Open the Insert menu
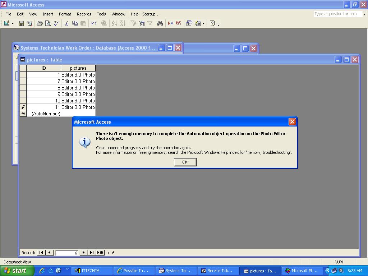The height and width of the screenshot is (276, 368). [x=48, y=14]
